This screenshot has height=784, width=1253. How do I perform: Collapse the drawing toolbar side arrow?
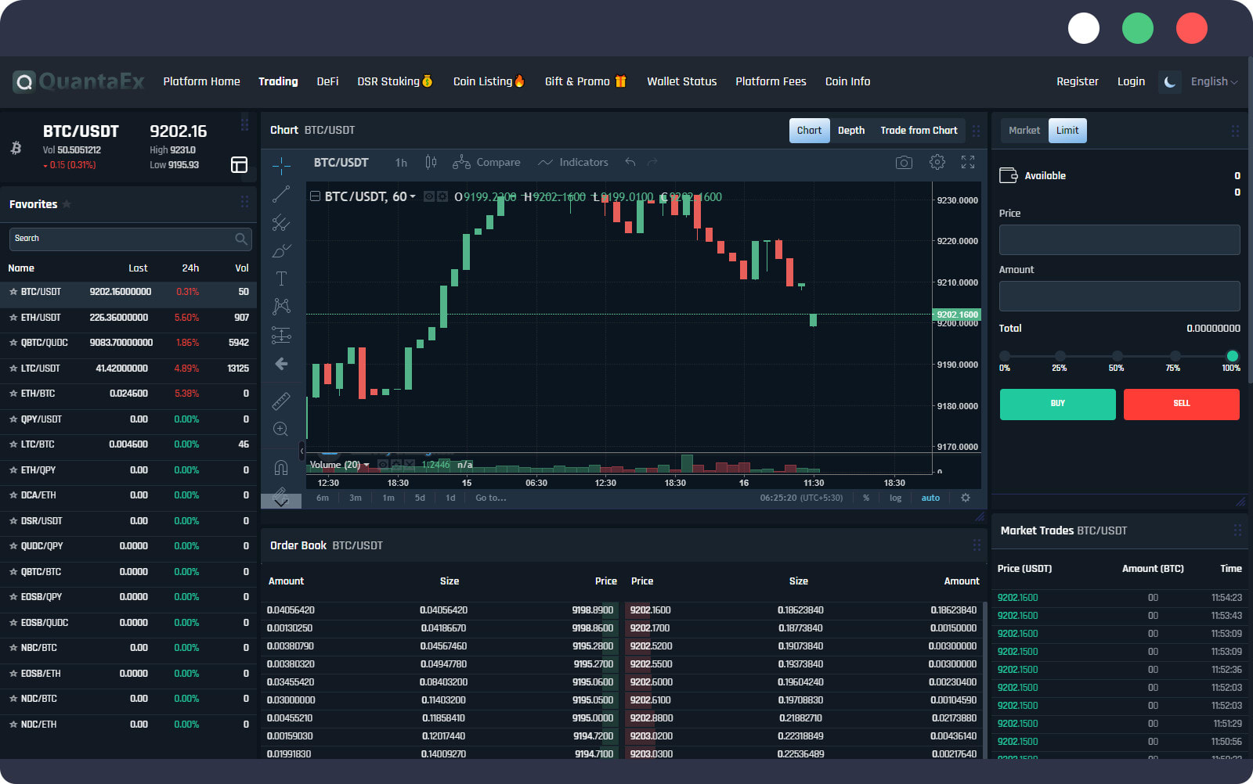[x=302, y=451]
